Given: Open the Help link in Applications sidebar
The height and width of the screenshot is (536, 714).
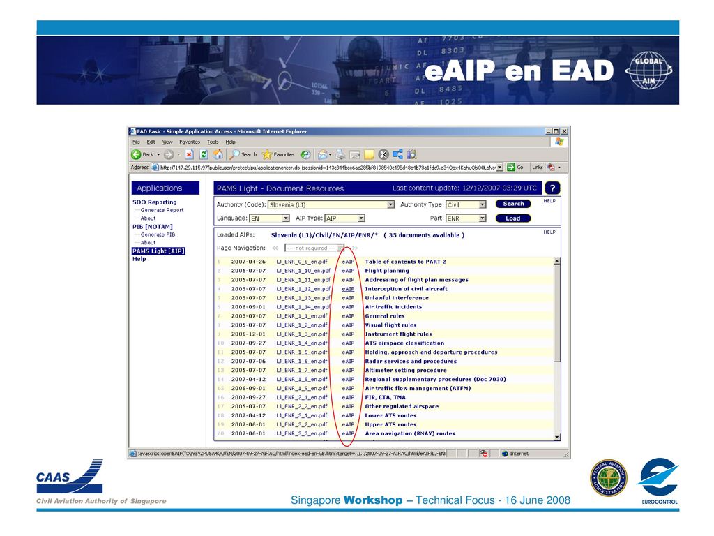Looking at the screenshot, I should point(139,259).
